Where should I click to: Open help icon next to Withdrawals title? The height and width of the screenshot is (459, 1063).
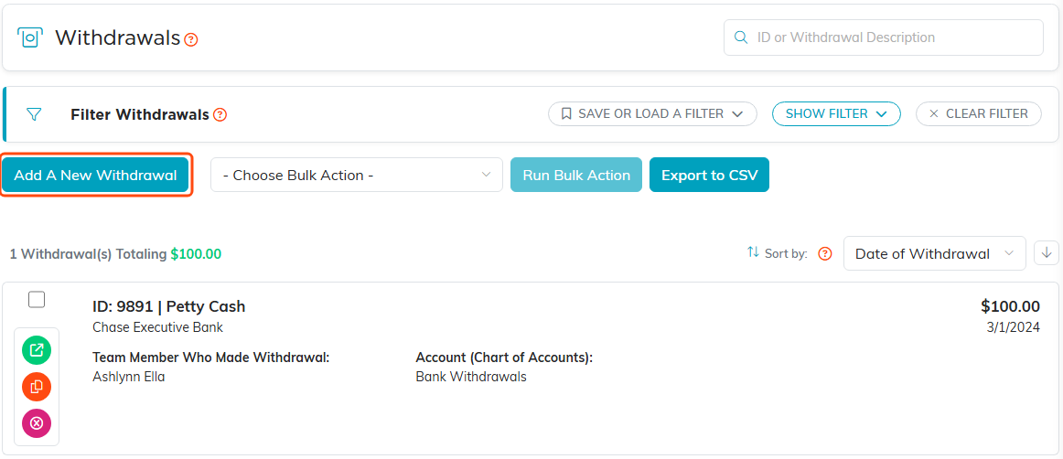[x=191, y=39]
